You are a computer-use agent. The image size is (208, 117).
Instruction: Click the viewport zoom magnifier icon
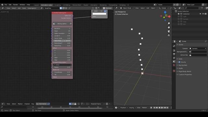tap(169, 23)
